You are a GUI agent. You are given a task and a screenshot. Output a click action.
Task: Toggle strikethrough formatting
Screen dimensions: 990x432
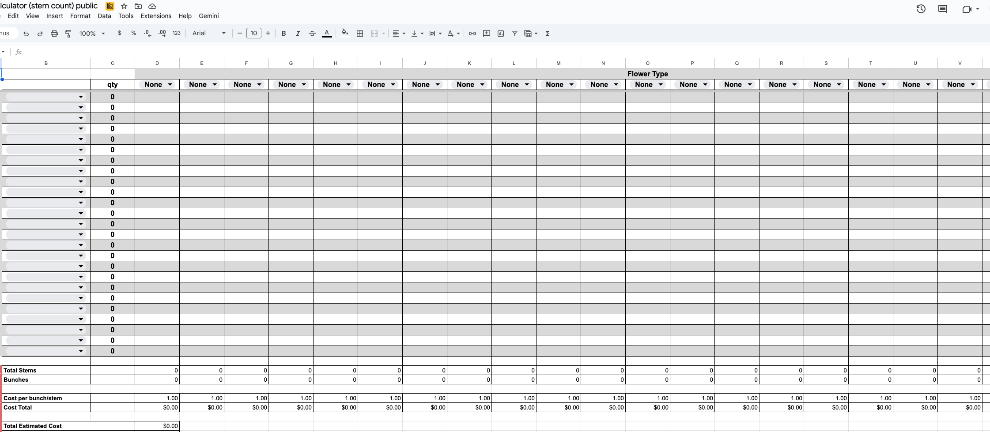tap(312, 34)
